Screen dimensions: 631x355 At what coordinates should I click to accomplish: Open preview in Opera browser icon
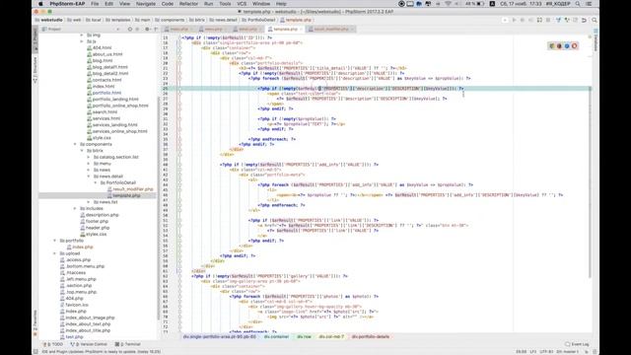tap(574, 46)
